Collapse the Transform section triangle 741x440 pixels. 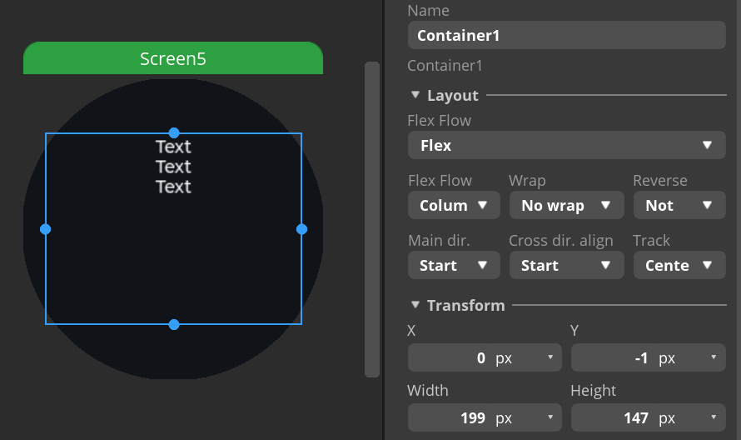point(415,305)
